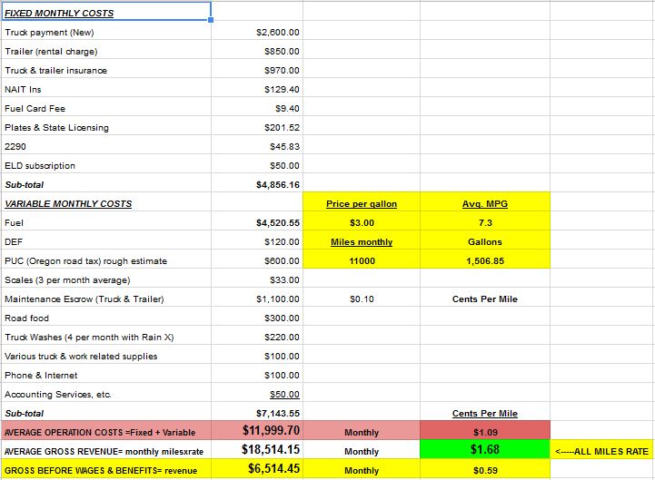Screen dimensions: 655x480
Task: Click the fixed costs sub-total $4,856.16 cell
Action: [x=257, y=185]
